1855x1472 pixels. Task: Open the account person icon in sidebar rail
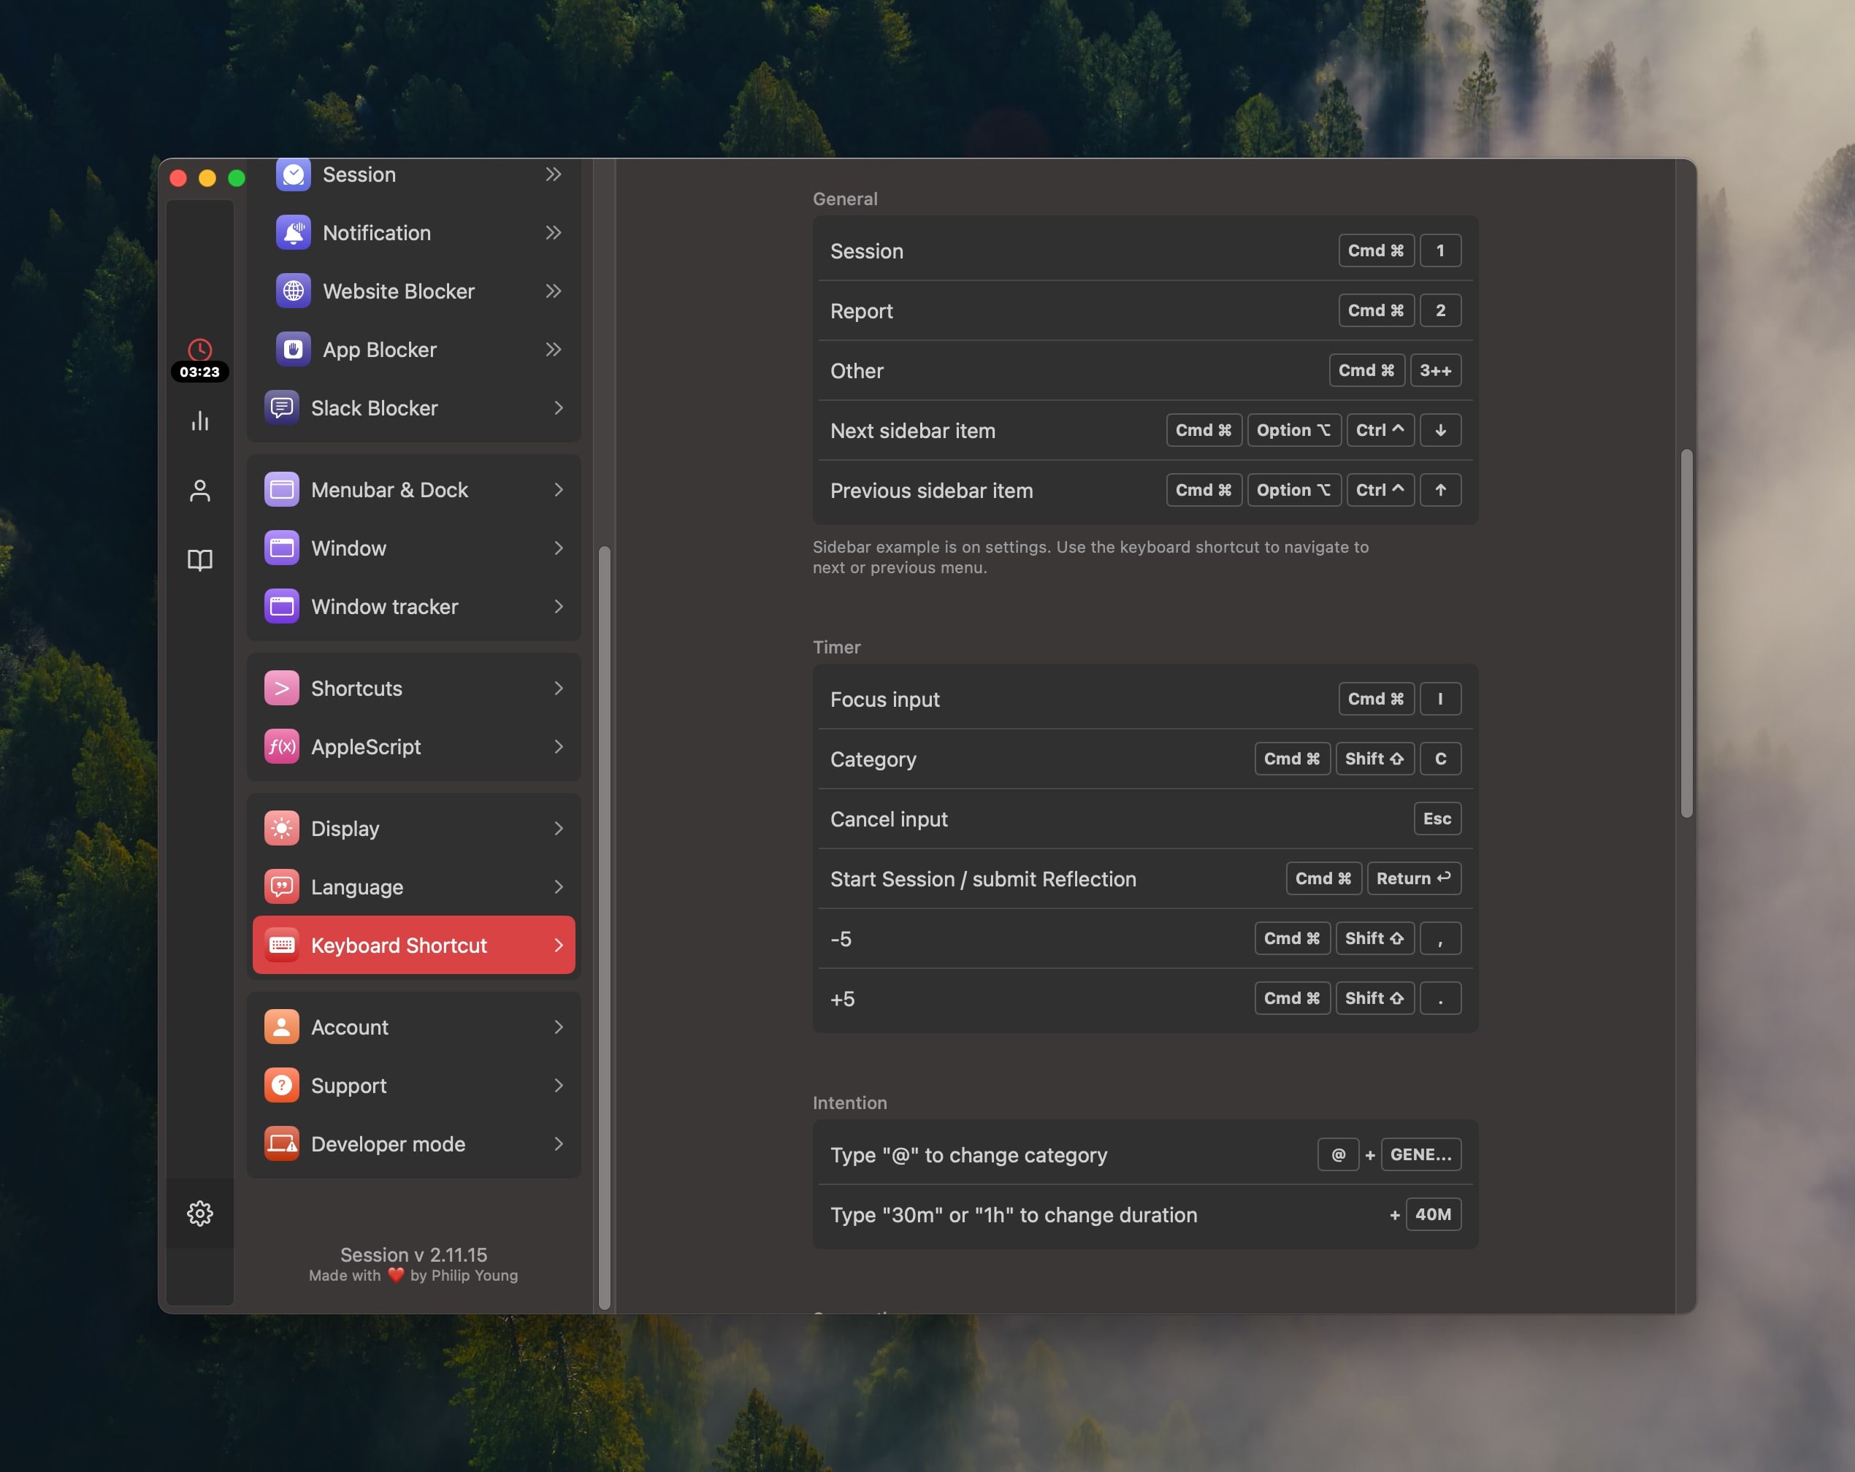(x=199, y=489)
